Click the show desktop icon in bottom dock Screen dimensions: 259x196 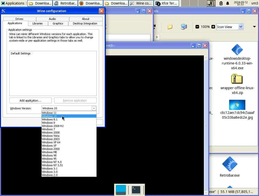point(121,190)
